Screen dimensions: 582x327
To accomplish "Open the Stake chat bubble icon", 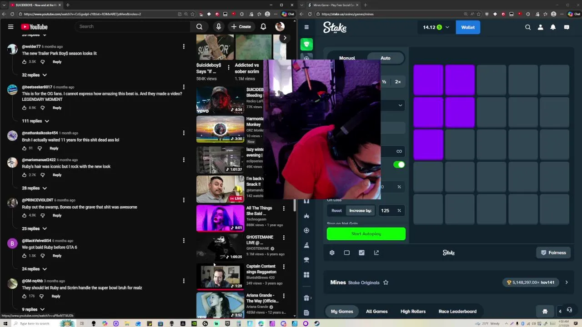I will (567, 27).
